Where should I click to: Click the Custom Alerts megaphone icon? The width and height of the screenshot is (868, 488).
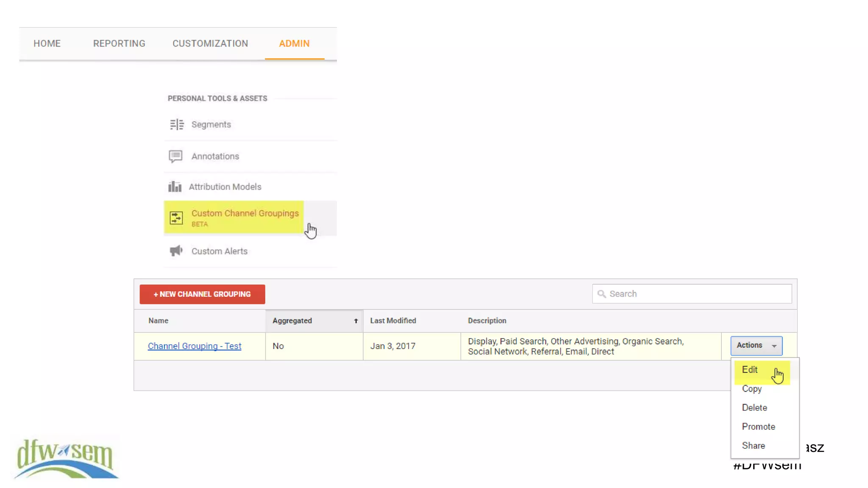point(176,251)
